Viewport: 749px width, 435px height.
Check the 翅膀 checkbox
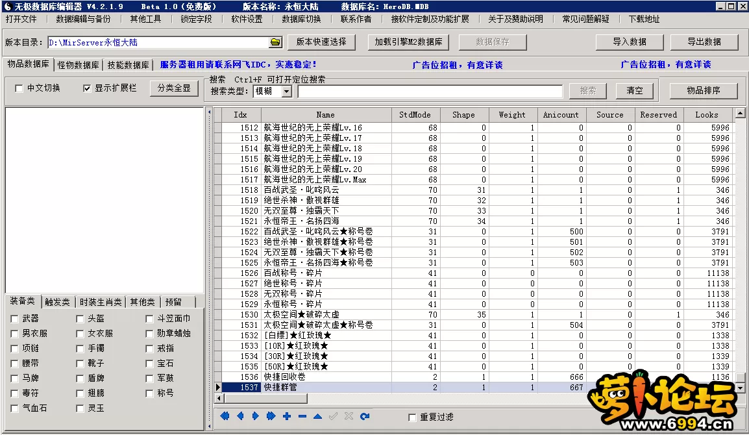[x=80, y=393]
